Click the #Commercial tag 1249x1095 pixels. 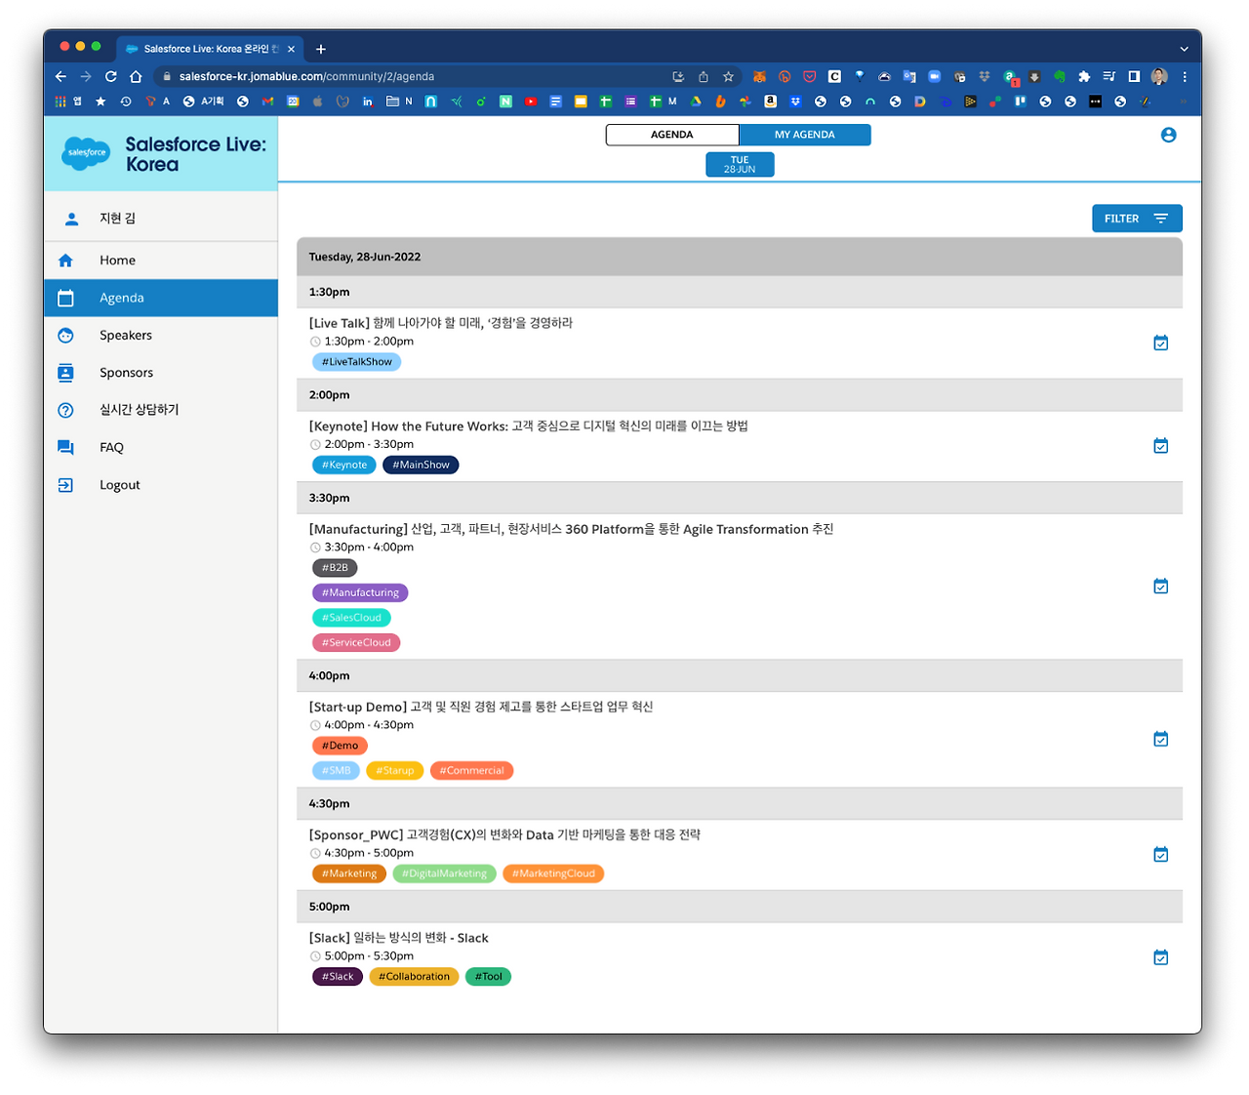point(471,771)
